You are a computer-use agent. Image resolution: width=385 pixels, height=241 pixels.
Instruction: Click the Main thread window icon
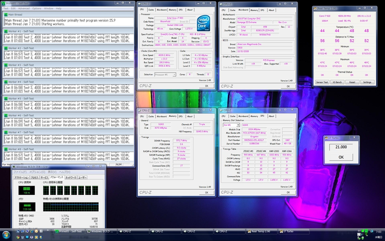click(x=6, y=15)
